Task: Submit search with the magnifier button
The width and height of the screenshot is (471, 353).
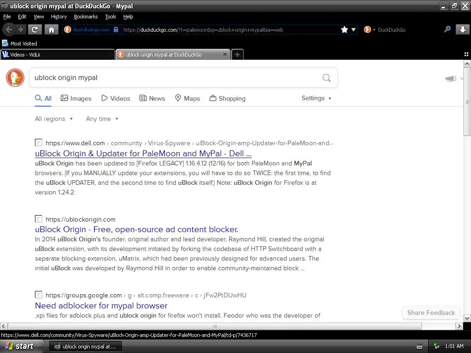Action: pos(327,78)
